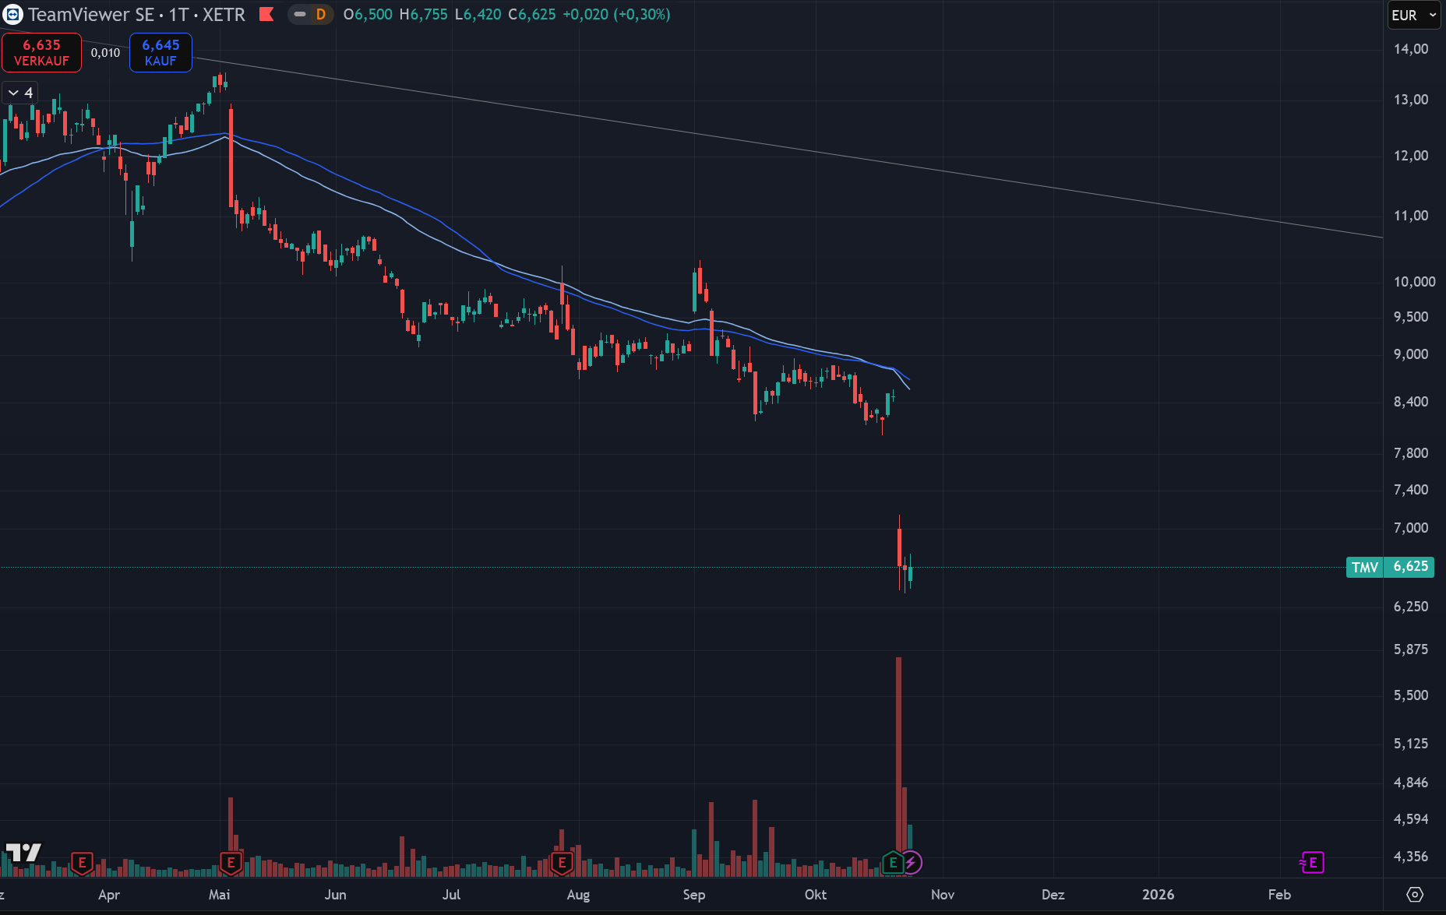
Task: Open chart settings via the gear icon
Action: tap(1415, 895)
